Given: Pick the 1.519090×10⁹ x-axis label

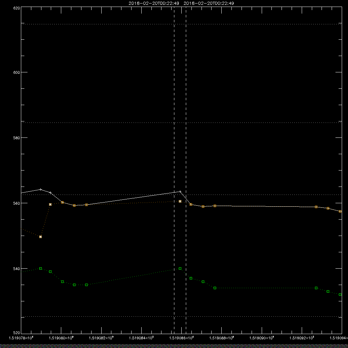Looking at the screenshot, I should 262,338.
